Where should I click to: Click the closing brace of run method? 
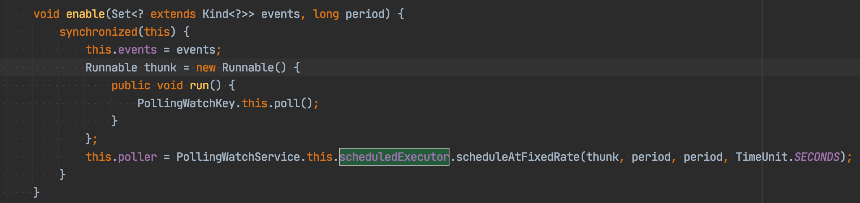(x=115, y=121)
